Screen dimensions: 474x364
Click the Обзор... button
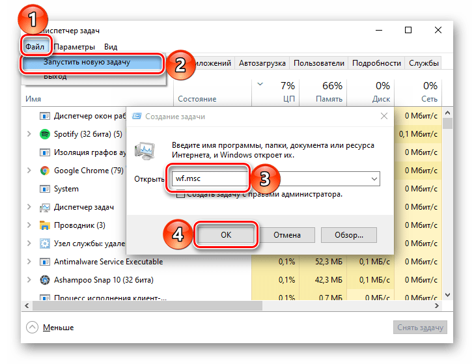(x=349, y=235)
